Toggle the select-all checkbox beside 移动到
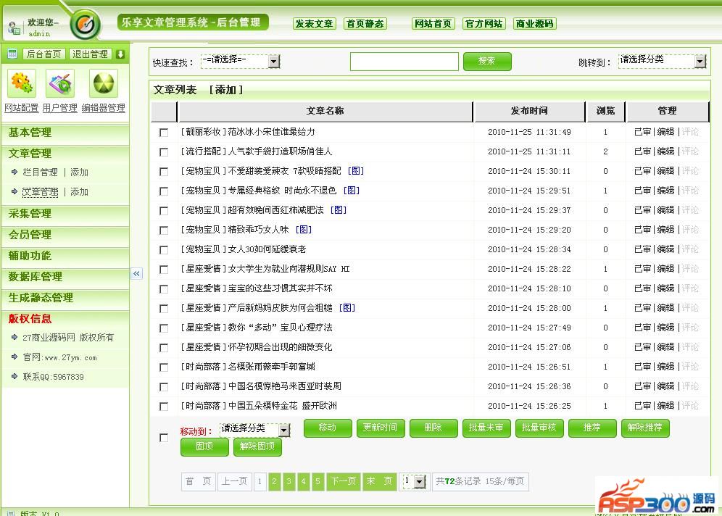The height and width of the screenshot is (516, 722). click(164, 438)
